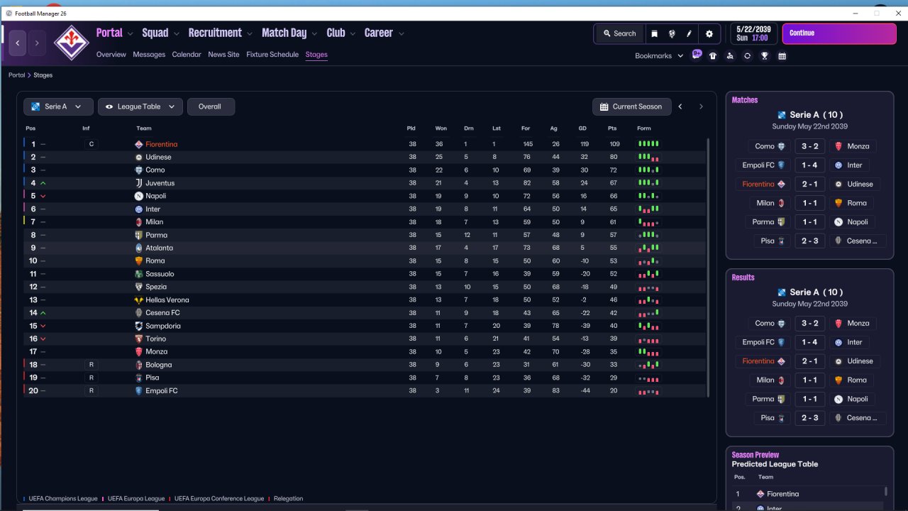This screenshot has width=908, height=511.
Task: Click Inter team name in the Matches panel
Action: (855, 165)
